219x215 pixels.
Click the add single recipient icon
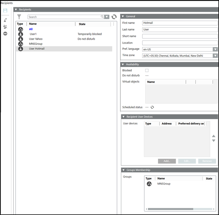[5, 20]
